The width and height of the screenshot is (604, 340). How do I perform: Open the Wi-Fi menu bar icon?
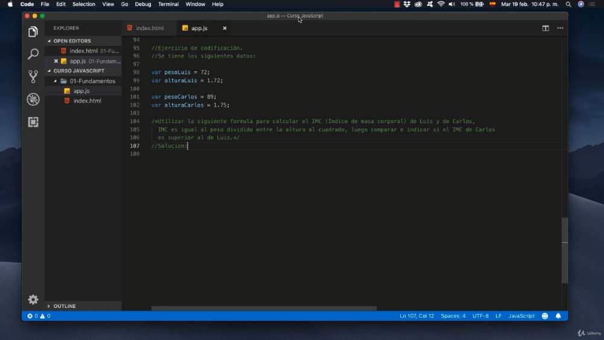(x=441, y=4)
